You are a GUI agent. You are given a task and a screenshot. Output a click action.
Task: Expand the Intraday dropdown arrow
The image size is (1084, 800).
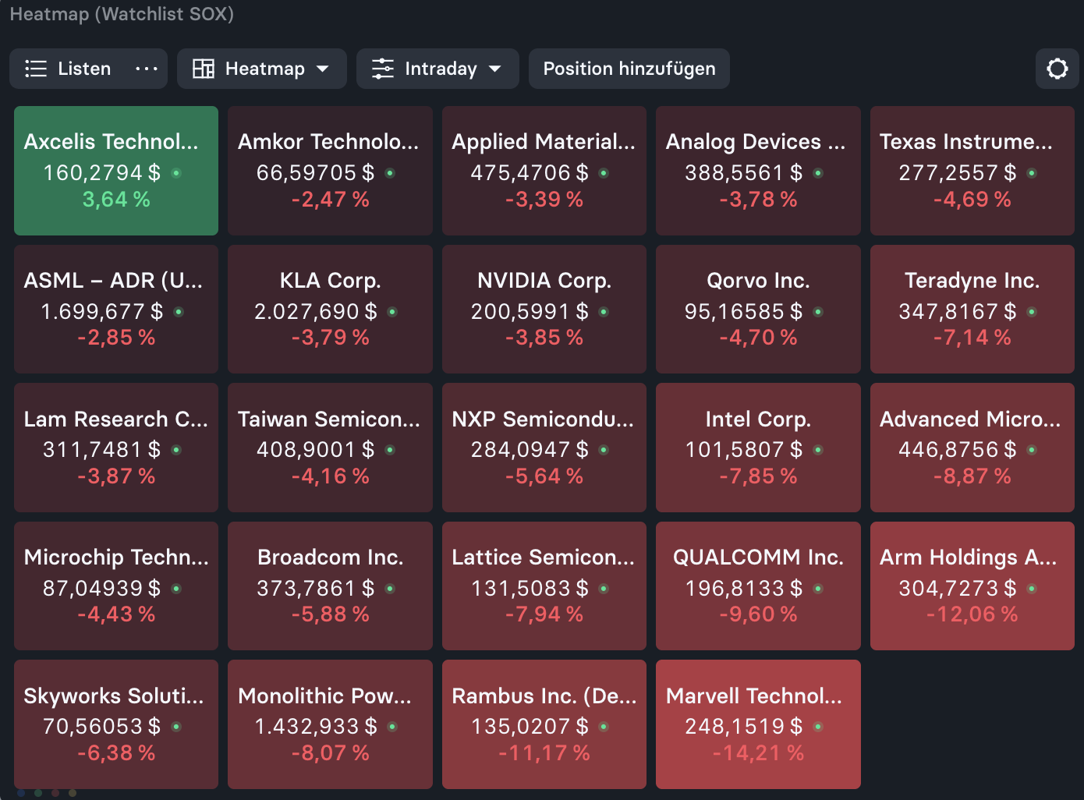click(x=495, y=69)
